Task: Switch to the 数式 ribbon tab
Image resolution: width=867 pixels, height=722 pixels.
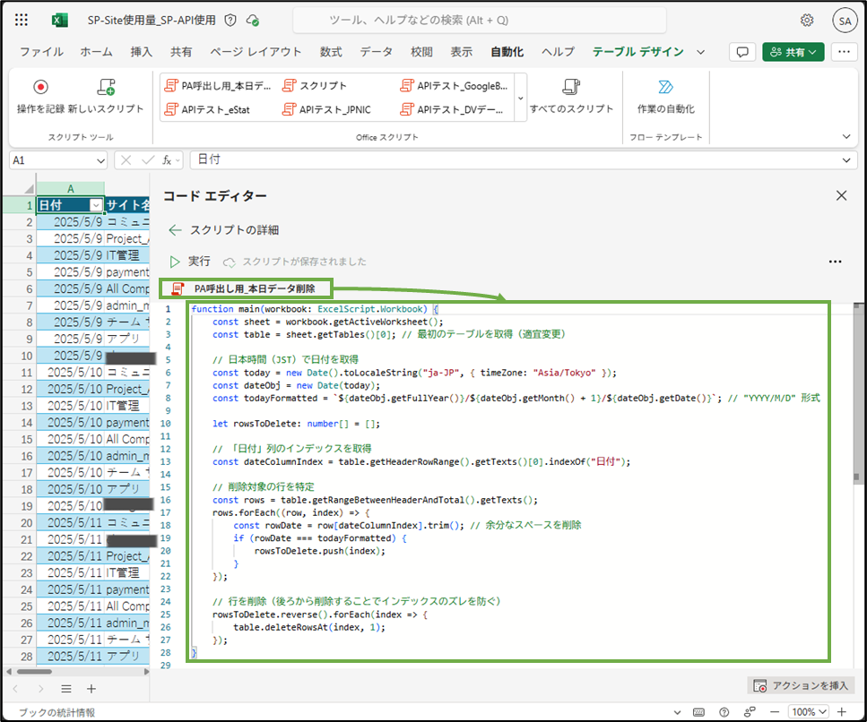Action: [329, 52]
